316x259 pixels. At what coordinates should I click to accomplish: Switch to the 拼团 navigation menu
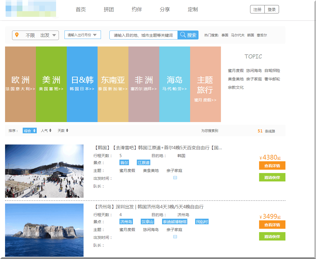pos(109,9)
